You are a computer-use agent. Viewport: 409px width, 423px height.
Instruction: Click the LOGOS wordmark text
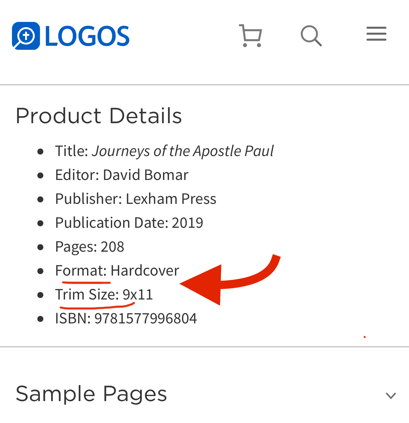click(x=87, y=36)
